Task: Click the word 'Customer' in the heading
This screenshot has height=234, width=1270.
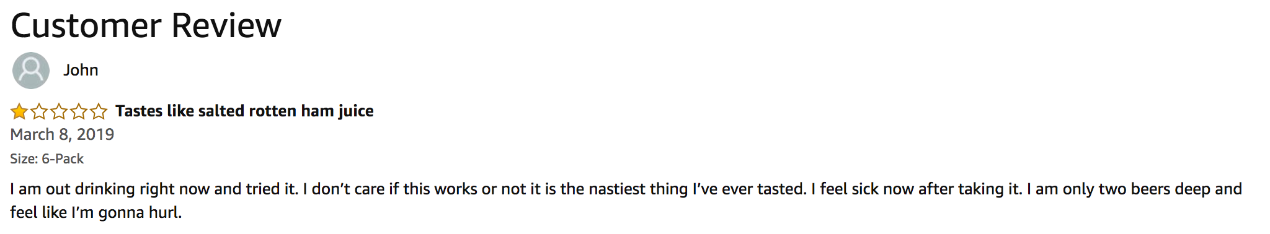Action: coord(86,26)
